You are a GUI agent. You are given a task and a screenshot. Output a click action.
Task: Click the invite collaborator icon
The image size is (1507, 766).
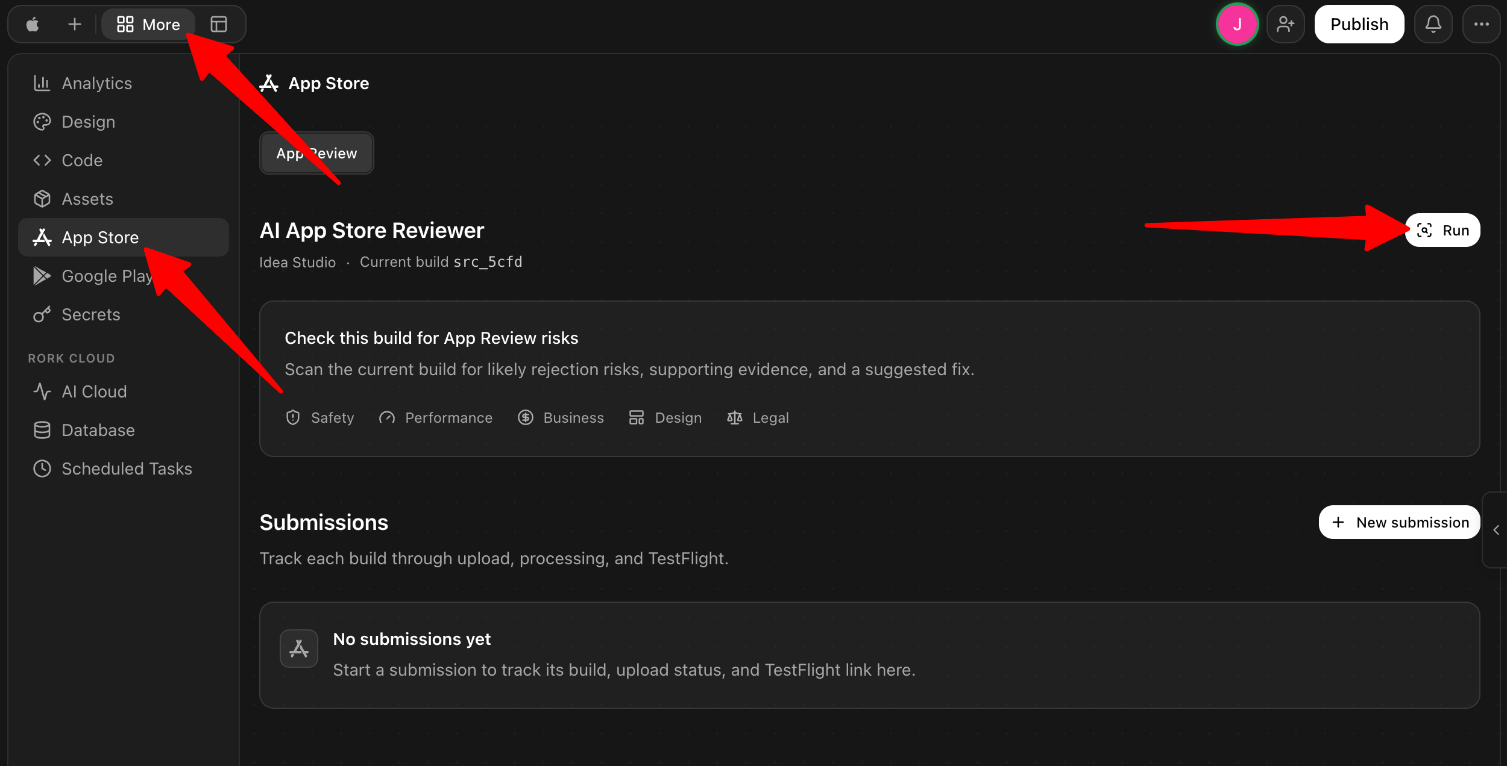point(1285,24)
